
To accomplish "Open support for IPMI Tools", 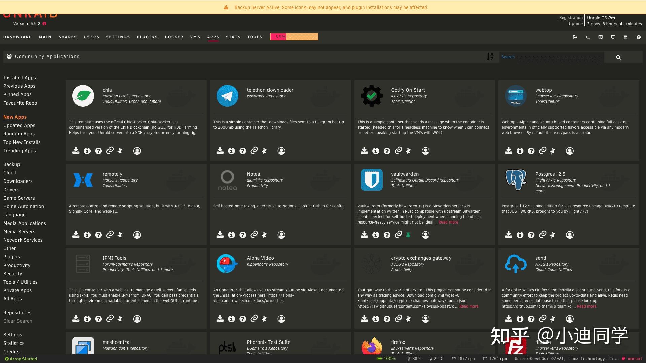I will point(98,319).
